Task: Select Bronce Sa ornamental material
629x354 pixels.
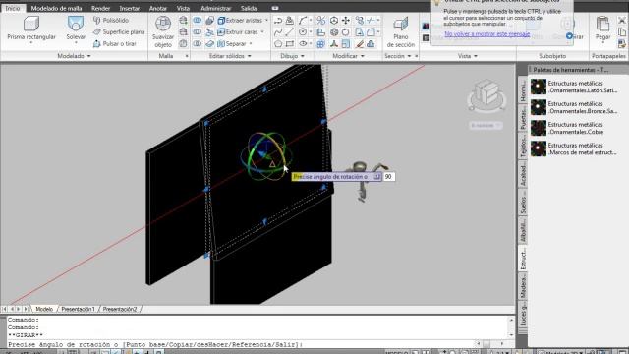Action: tap(574, 107)
